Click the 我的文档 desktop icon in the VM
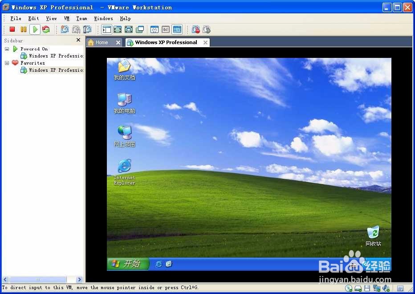Image resolution: width=415 pixels, height=294 pixels. [x=124, y=69]
